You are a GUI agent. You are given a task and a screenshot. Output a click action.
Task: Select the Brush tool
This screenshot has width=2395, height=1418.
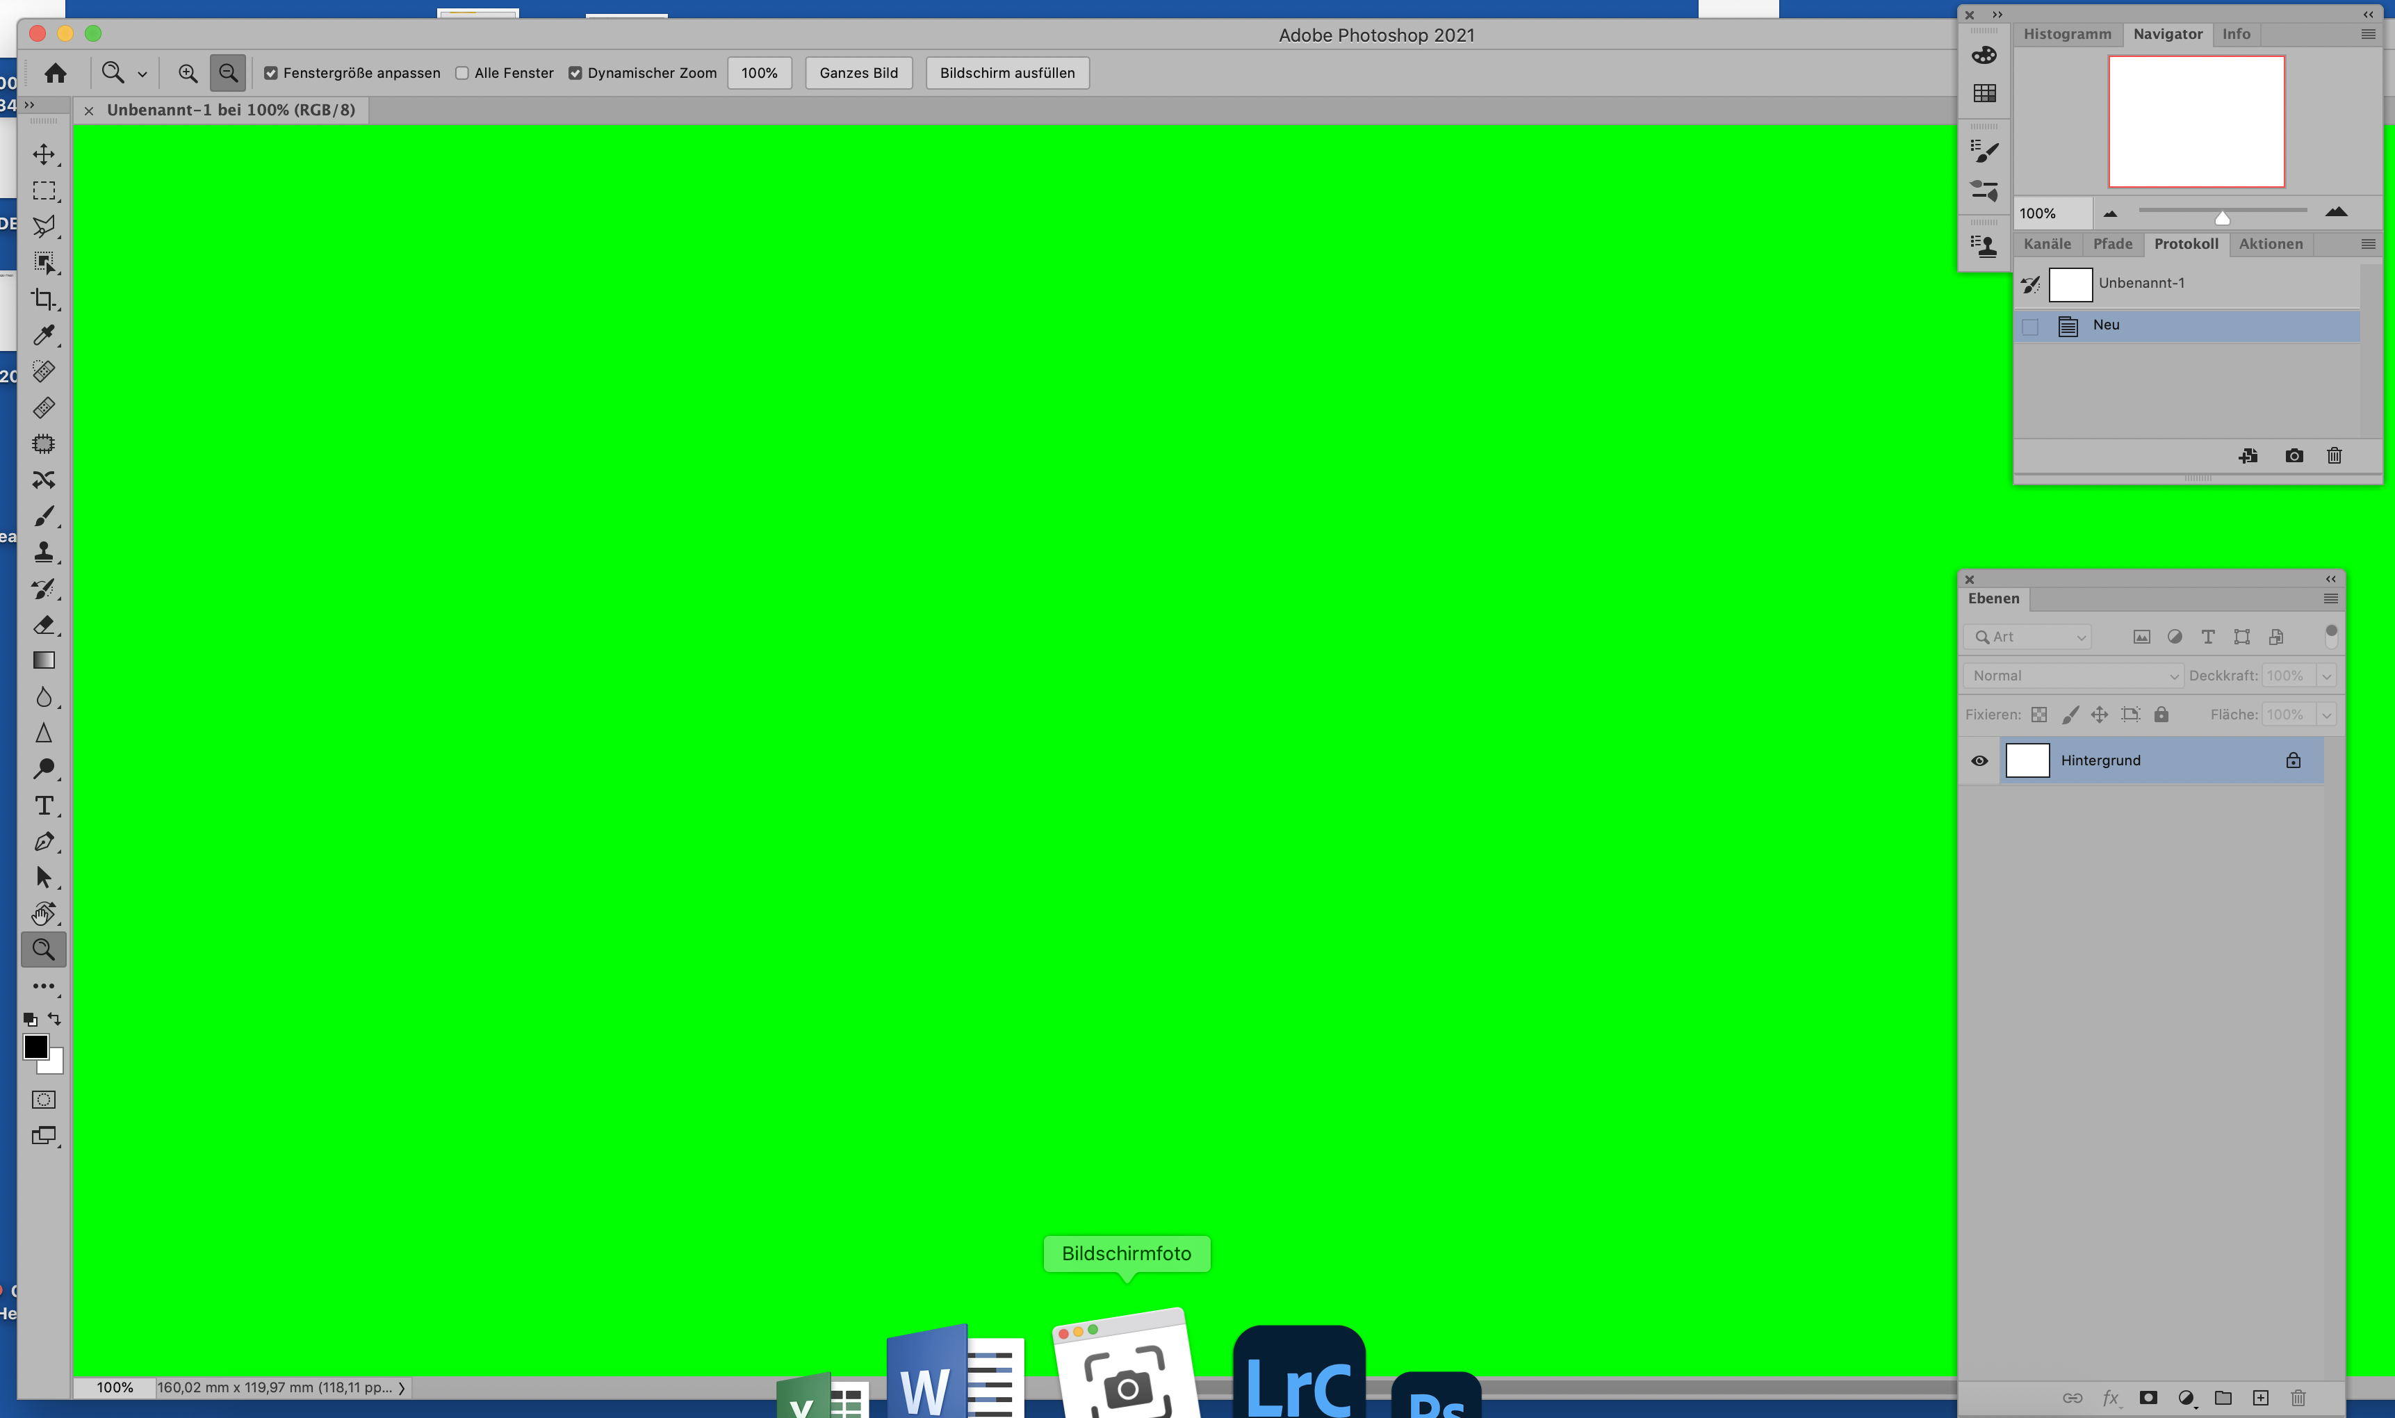(x=44, y=516)
